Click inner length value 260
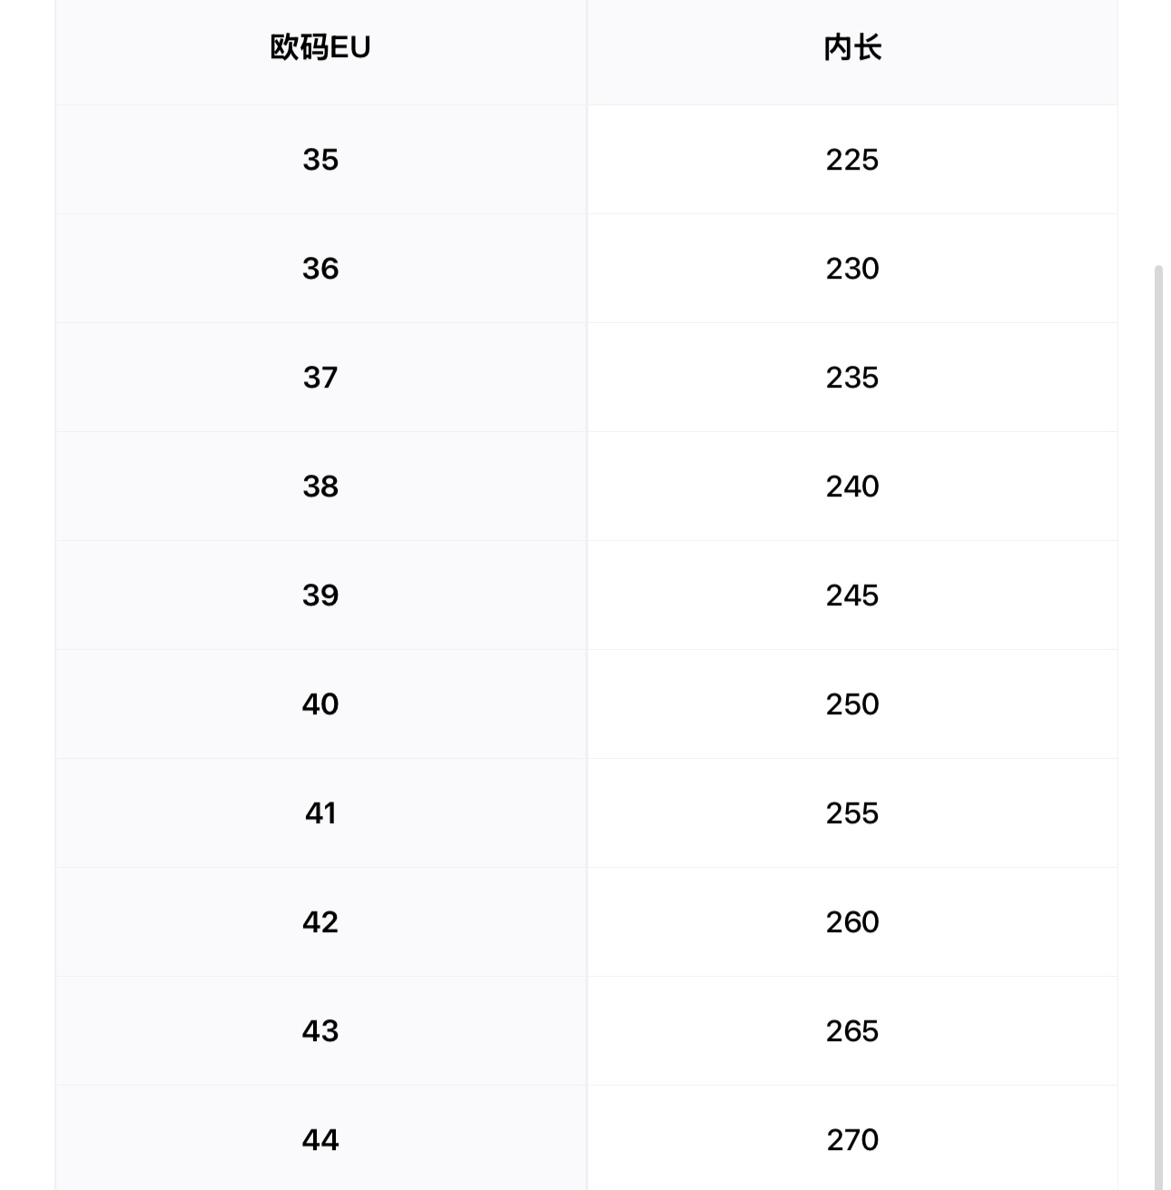The width and height of the screenshot is (1171, 1190). click(x=852, y=922)
